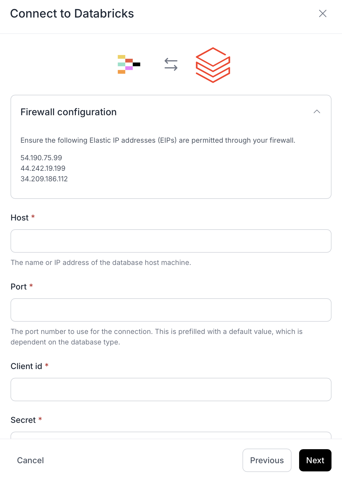The height and width of the screenshot is (479, 342).
Task: Click the Client id field label
Action: point(26,366)
